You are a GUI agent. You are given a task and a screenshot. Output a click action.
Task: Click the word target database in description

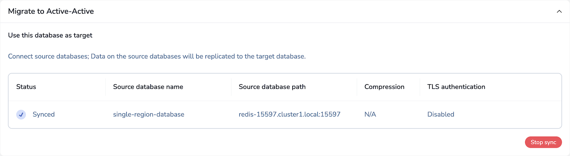pyautogui.click(x=280, y=56)
